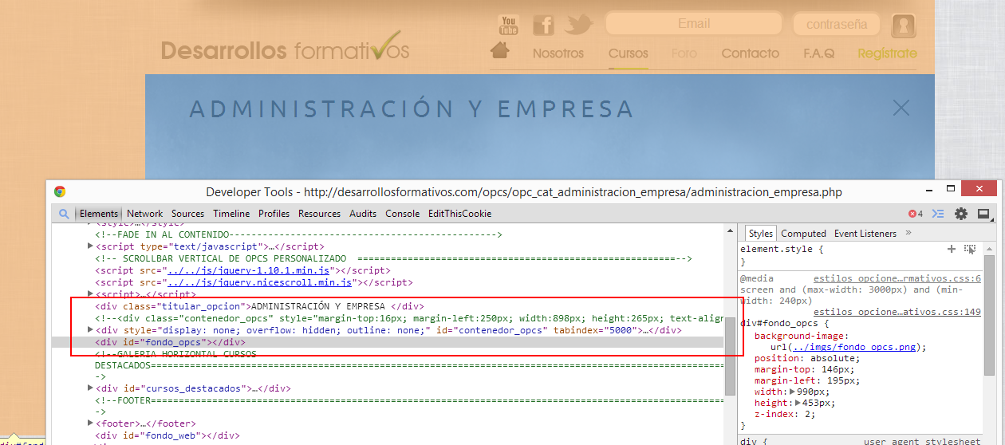Open the Console panel

point(402,214)
